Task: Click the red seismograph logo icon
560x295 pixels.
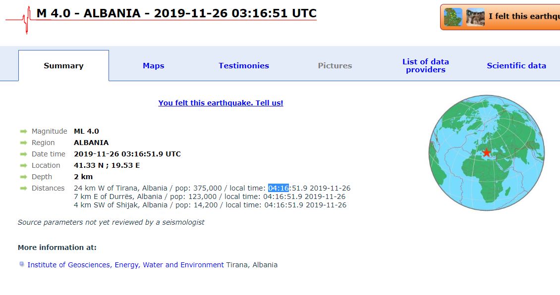Action: pos(18,20)
